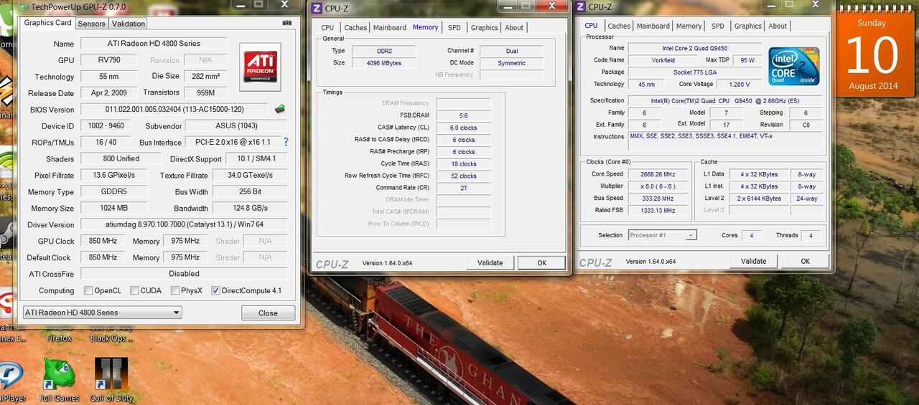Screen dimensions: 919x405
Task: Click the 'Yorkfield' code name value
Action: pos(663,60)
